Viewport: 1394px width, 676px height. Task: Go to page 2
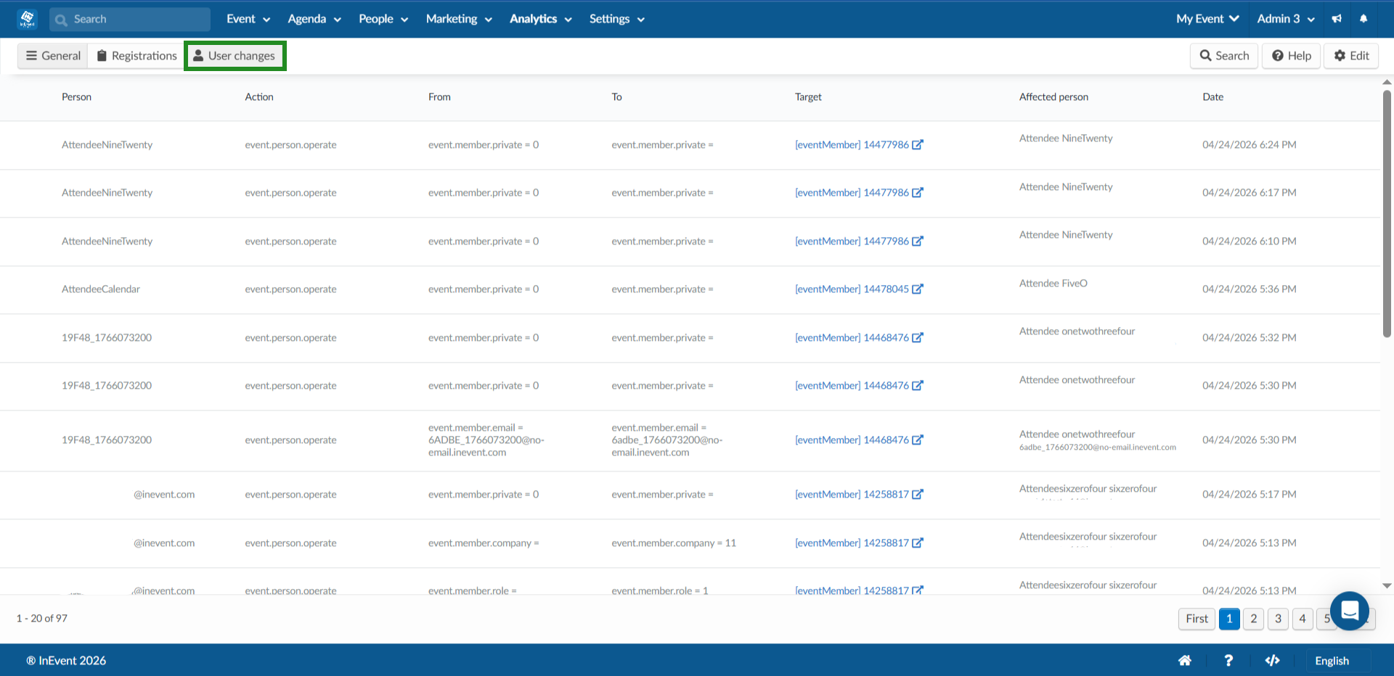pos(1254,619)
